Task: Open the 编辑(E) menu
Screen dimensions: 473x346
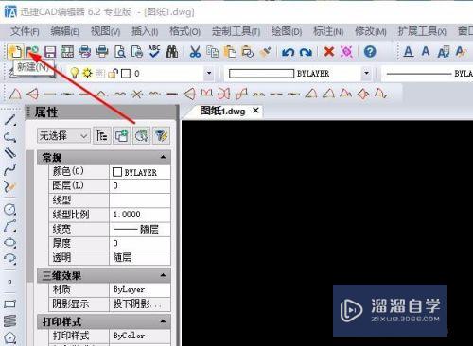Action: 64,31
